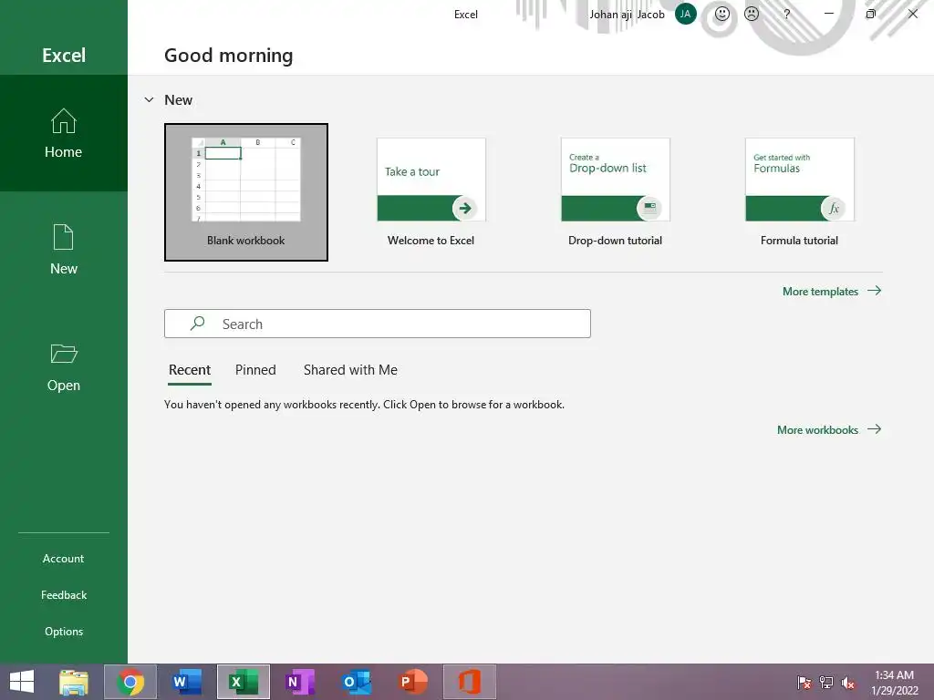
Task: Click the Action Center flag tray icon
Action: coord(804,682)
